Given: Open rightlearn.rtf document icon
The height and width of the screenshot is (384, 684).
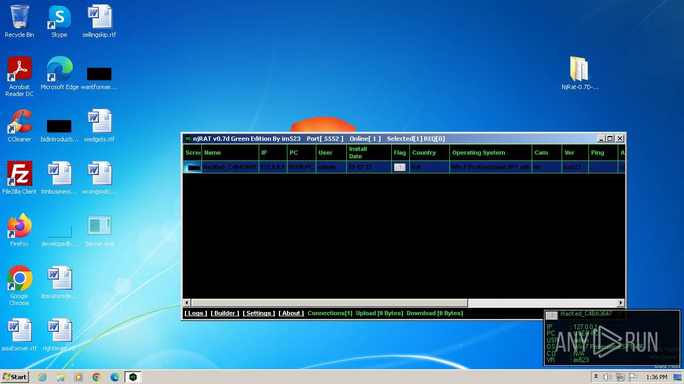Looking at the screenshot, I should click(x=59, y=335).
